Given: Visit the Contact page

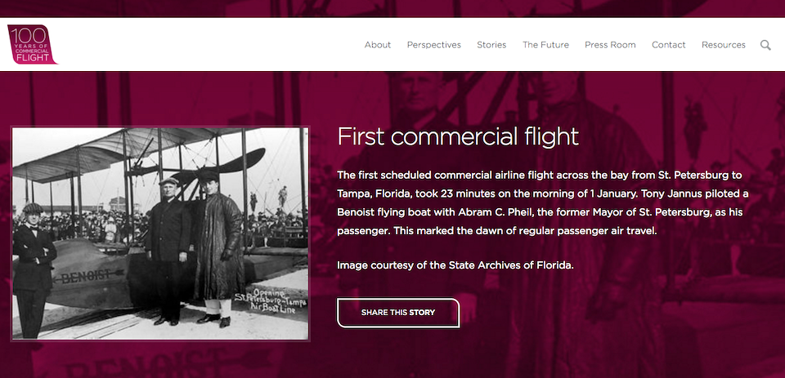Looking at the screenshot, I should pyautogui.click(x=668, y=45).
